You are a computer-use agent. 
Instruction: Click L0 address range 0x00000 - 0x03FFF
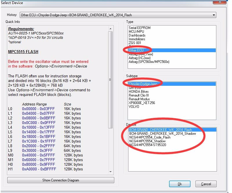[x=38, y=109]
